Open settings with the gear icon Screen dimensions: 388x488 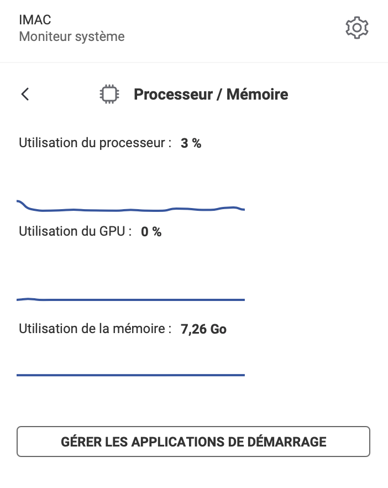click(x=357, y=28)
